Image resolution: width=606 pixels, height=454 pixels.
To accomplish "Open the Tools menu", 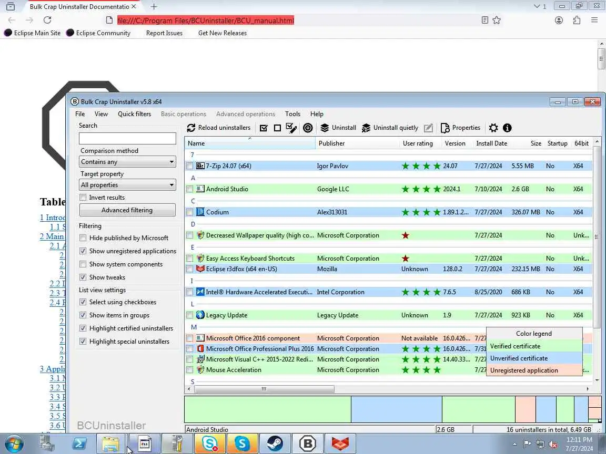I will 292,114.
